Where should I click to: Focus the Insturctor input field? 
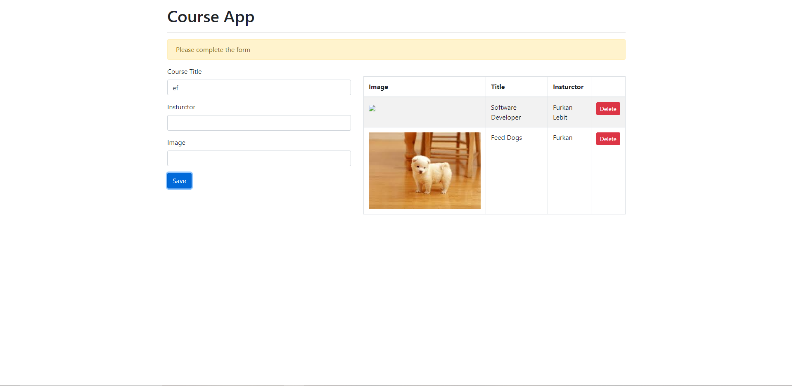point(259,123)
